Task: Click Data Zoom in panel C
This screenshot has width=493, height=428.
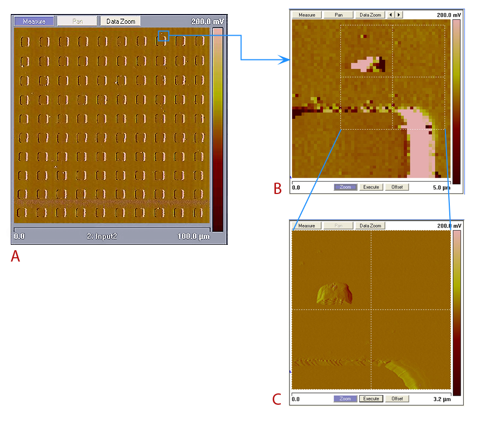Action: 371,225
